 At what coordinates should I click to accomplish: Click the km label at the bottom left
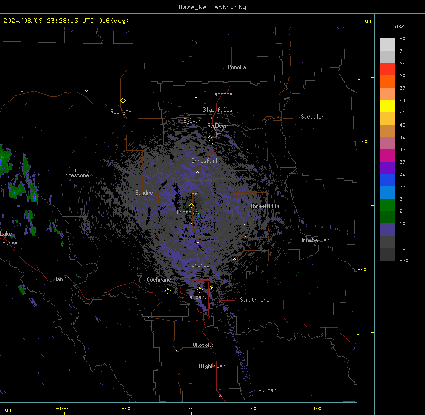pos(7,409)
